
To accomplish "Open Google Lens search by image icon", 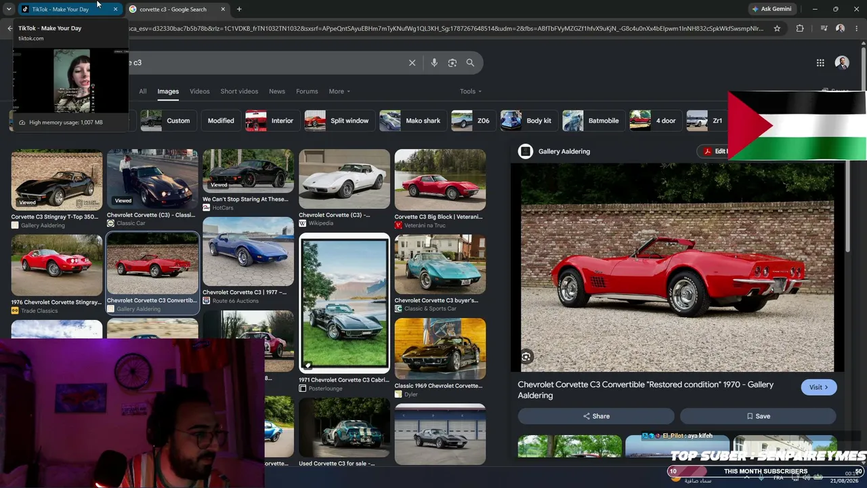I will click(452, 62).
